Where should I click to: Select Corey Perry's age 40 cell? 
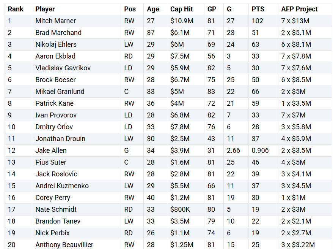[x=151, y=198]
